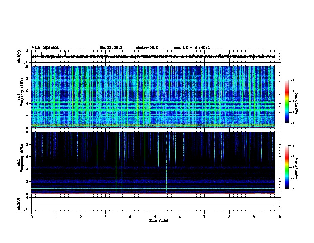Click the "Time (min)" x-axis label
The height and width of the screenshot is (243, 314).
point(159,220)
